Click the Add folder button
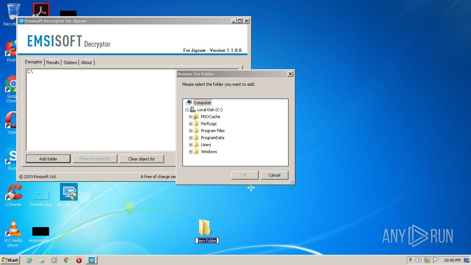 48,159
